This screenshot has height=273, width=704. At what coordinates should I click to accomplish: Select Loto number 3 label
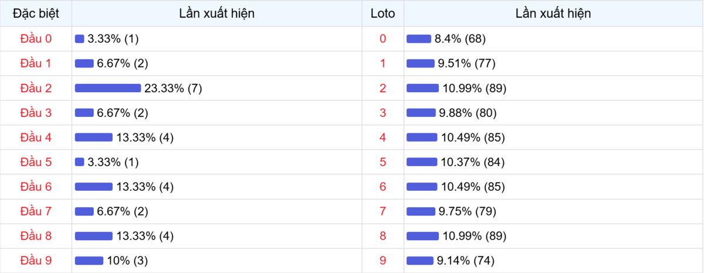coord(383,113)
